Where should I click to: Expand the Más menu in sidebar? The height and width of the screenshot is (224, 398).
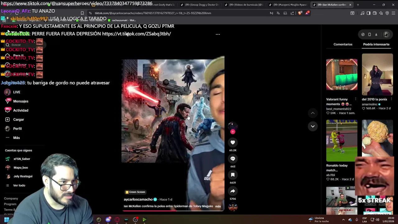coord(12,138)
